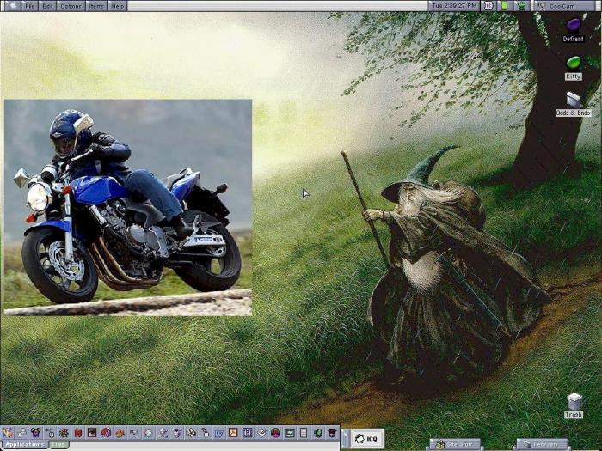Click the motorcycle picture window
602x451 pixels.
128,208
